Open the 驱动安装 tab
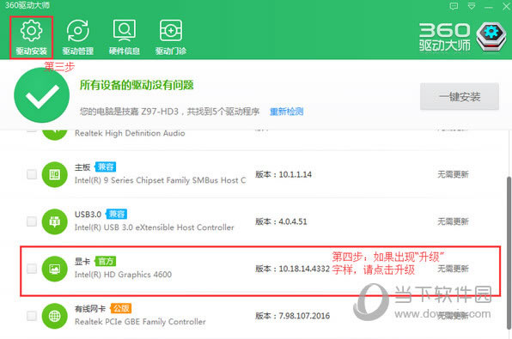The height and width of the screenshot is (339, 512). (31, 38)
